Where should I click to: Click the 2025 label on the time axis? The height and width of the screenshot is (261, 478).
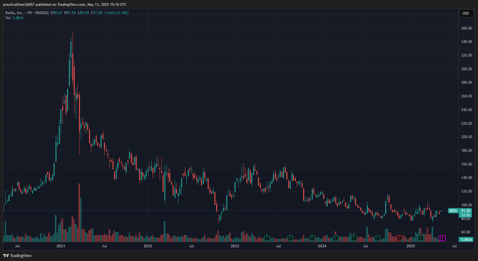411,246
